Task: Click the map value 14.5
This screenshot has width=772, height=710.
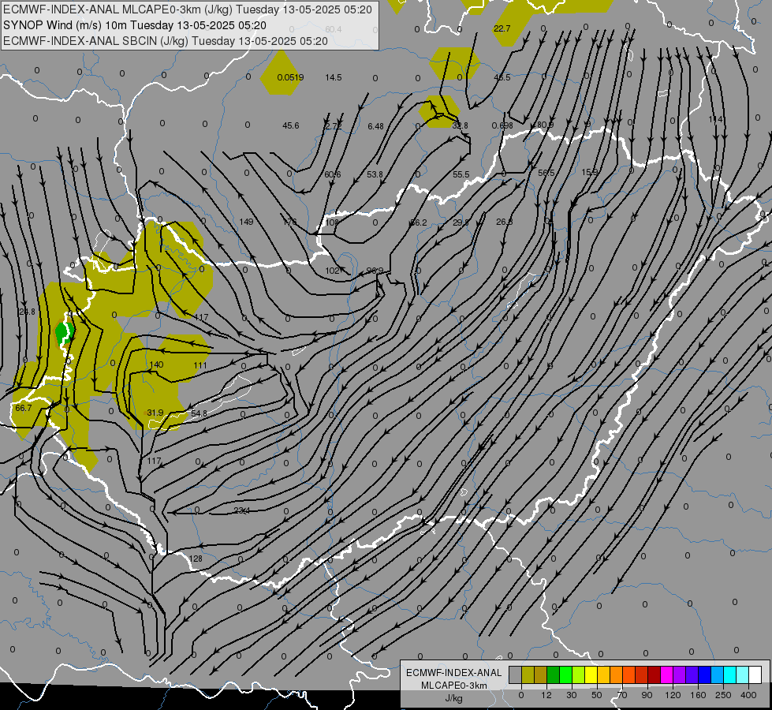Action: coord(334,77)
